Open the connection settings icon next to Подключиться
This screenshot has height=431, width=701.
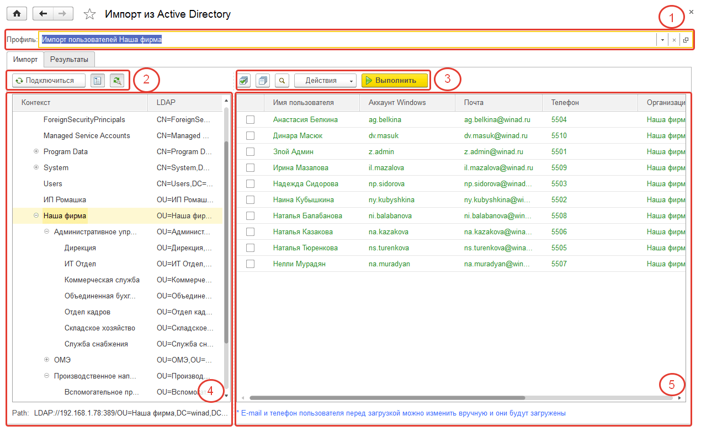98,80
